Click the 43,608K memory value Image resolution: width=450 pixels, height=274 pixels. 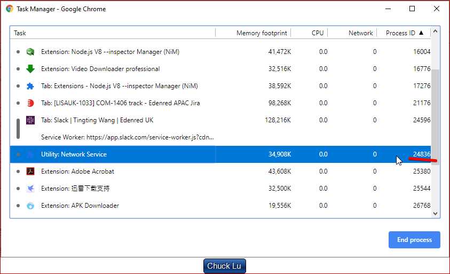280,171
